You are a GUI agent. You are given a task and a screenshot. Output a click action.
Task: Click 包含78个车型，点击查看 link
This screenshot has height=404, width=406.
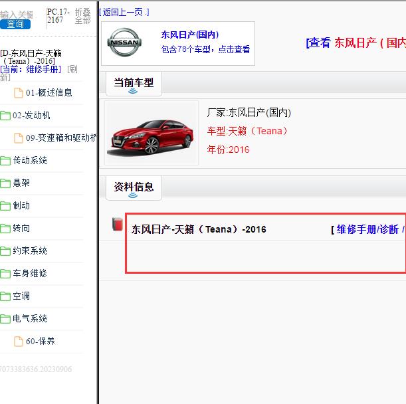pos(205,49)
